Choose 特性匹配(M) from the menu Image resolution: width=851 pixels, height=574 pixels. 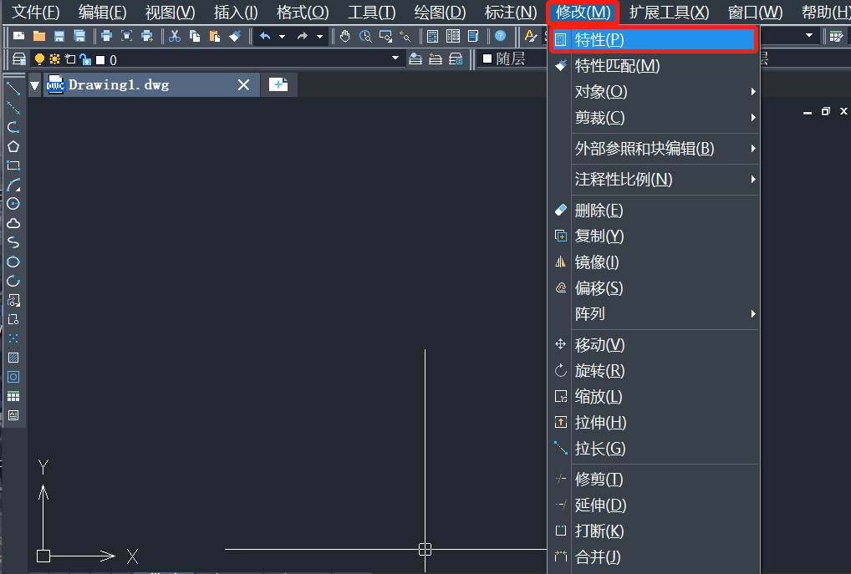[617, 66]
